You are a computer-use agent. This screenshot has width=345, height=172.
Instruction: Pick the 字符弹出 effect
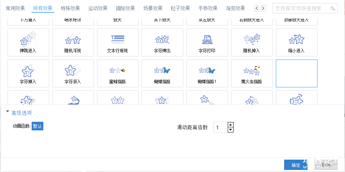coord(162,42)
